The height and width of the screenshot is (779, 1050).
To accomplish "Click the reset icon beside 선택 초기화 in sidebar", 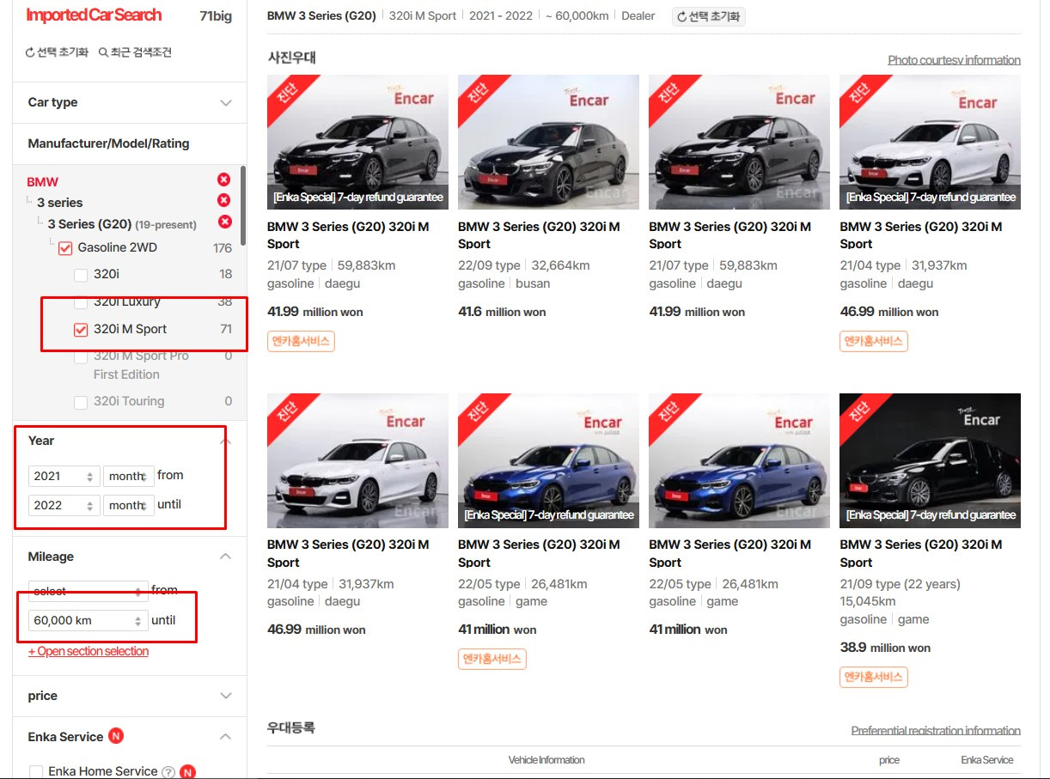I will pyautogui.click(x=31, y=52).
